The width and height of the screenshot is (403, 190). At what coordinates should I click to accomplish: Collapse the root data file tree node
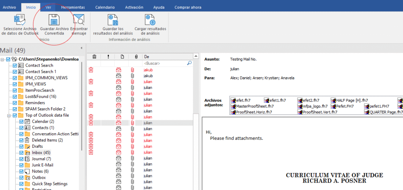2,59
